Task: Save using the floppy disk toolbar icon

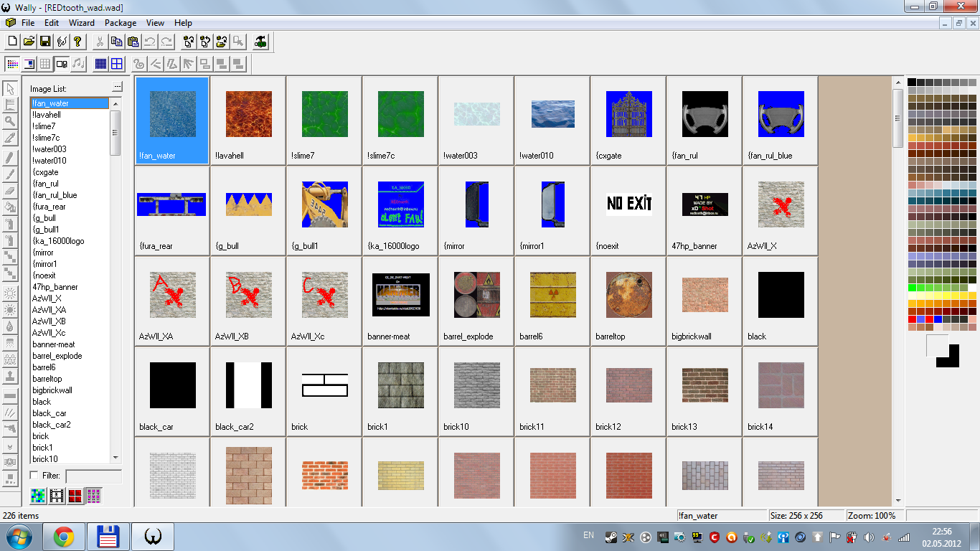Action: 44,42
